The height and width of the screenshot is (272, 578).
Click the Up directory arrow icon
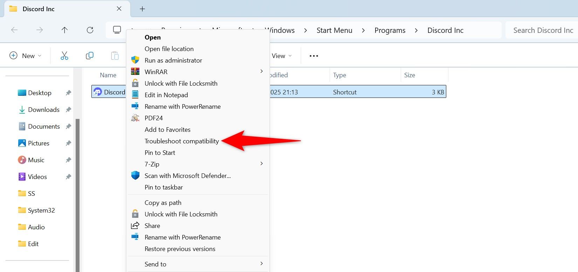pos(64,30)
